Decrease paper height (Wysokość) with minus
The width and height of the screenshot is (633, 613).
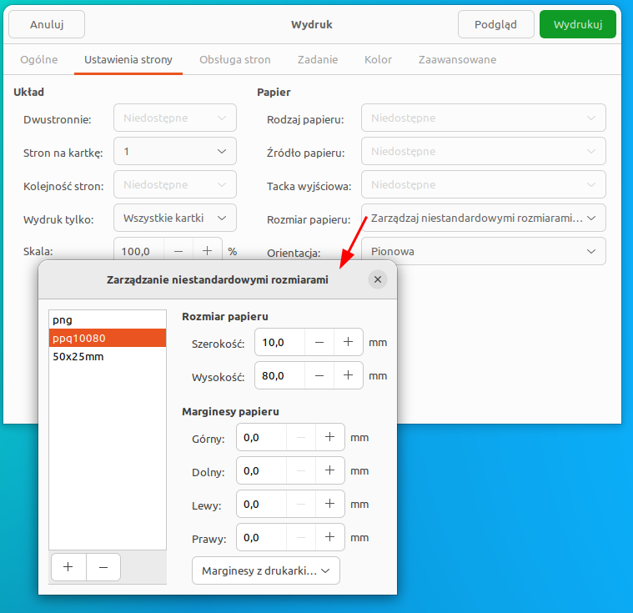(x=319, y=375)
